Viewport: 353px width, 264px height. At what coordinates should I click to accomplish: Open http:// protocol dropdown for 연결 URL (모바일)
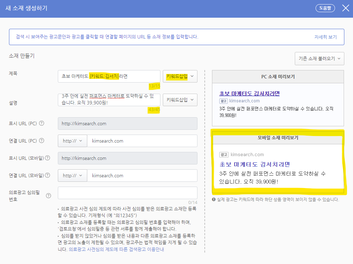72,176
